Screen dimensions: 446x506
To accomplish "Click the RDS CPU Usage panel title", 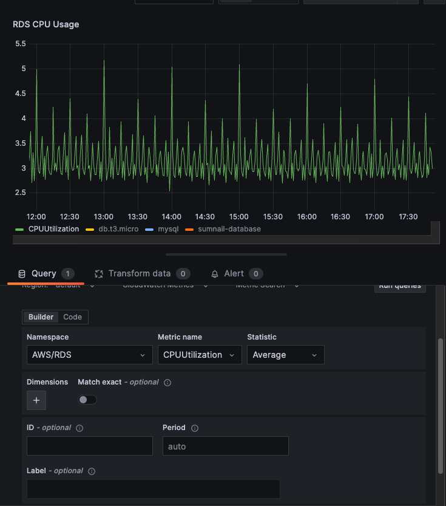I will tap(46, 24).
